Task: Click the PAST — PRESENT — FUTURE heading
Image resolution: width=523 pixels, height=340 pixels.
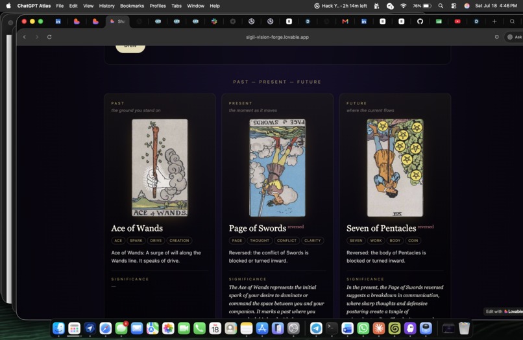Action: [277, 82]
